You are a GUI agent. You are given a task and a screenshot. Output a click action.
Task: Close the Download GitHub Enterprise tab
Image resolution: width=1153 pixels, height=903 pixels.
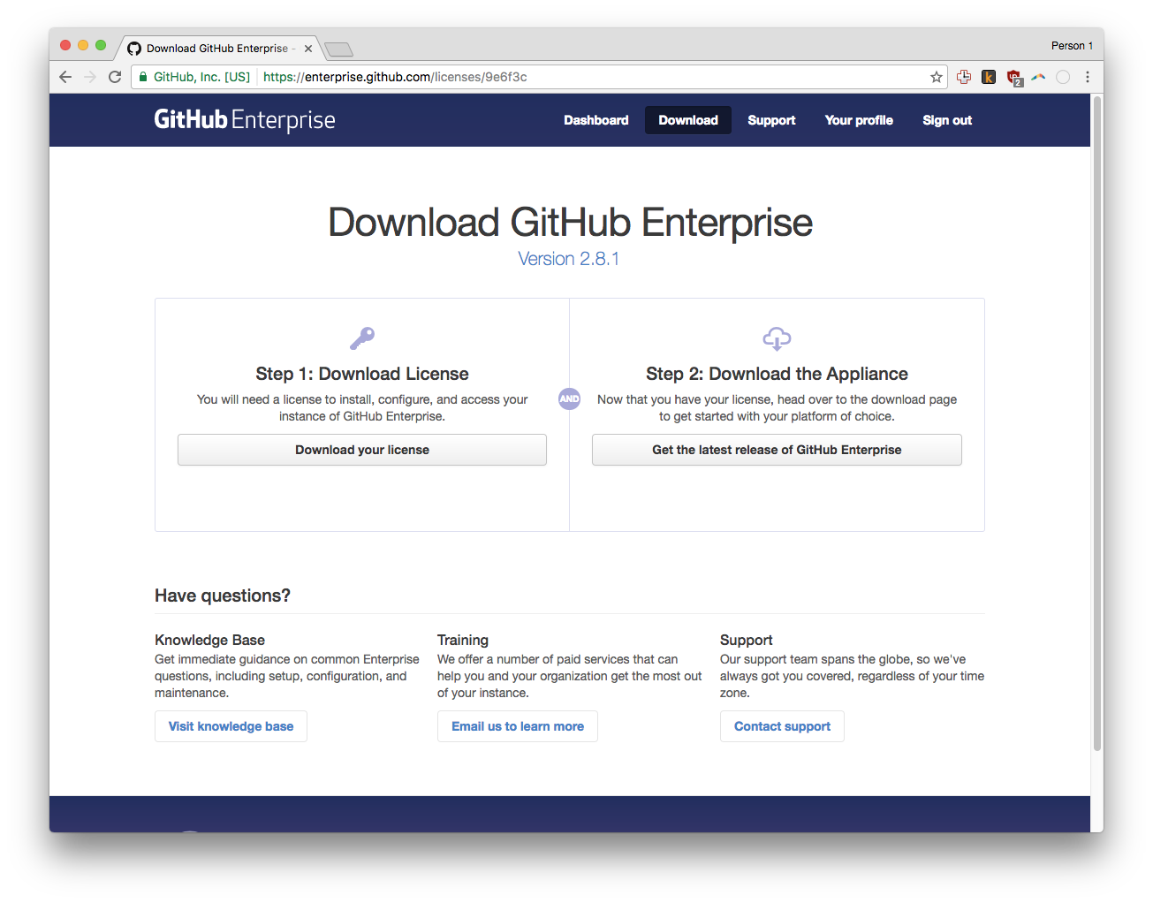click(x=308, y=49)
